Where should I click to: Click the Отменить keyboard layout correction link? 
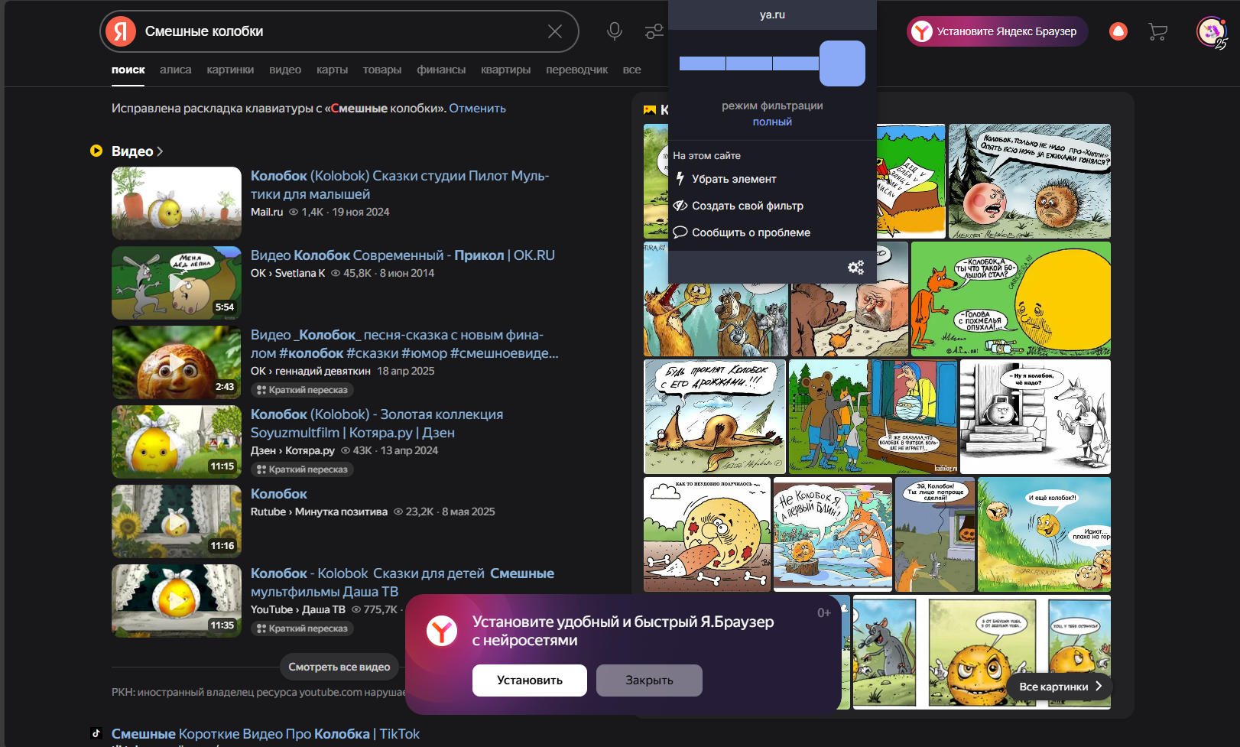pyautogui.click(x=478, y=109)
